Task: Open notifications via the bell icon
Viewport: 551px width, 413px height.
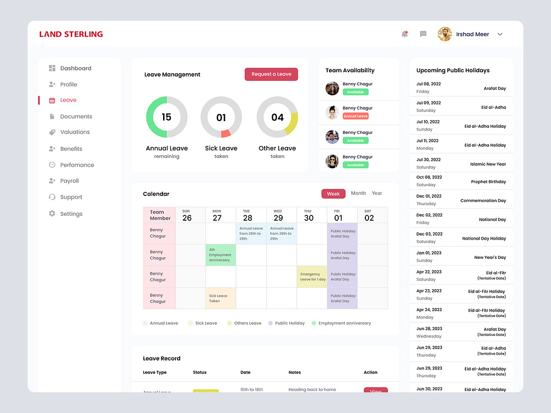Action: pos(404,34)
